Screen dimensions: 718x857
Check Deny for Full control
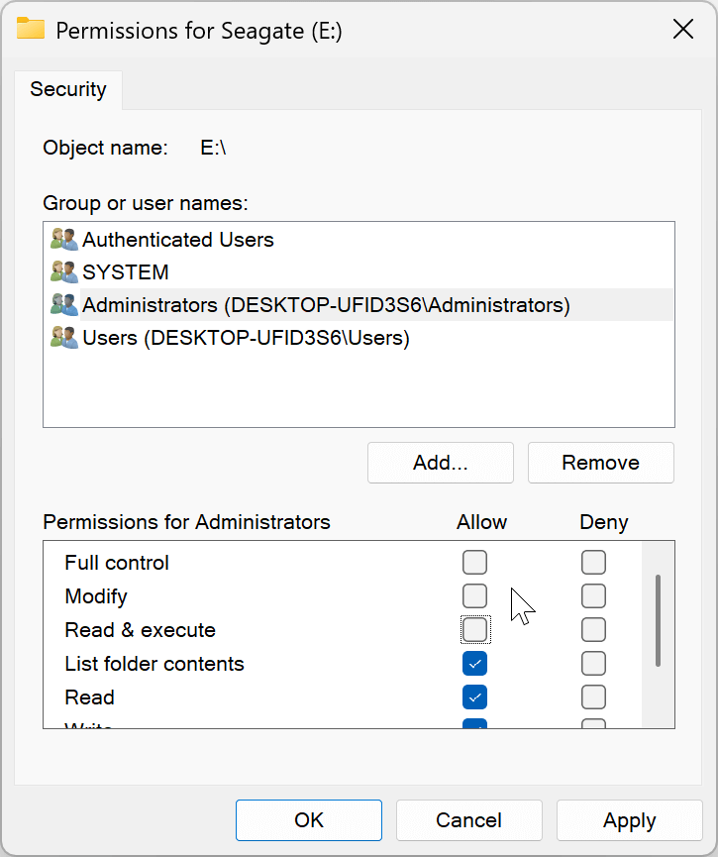pos(593,563)
